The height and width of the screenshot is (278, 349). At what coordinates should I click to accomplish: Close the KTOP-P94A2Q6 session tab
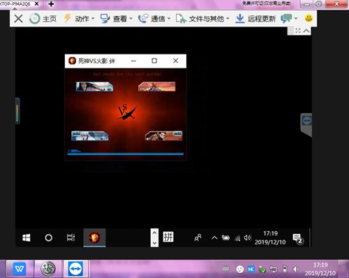coord(36,3)
